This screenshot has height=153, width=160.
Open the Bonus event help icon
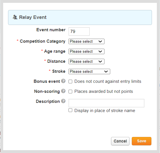pos(63,81)
